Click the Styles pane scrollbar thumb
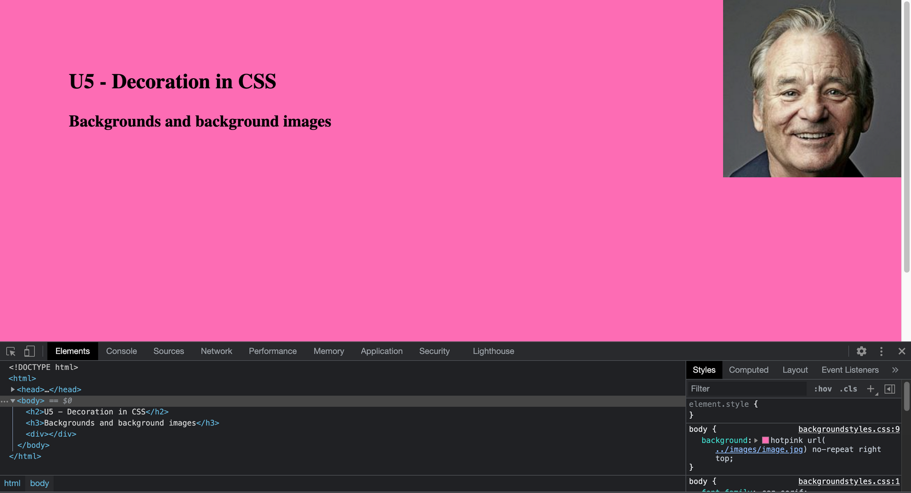Image resolution: width=911 pixels, height=493 pixels. tap(907, 396)
